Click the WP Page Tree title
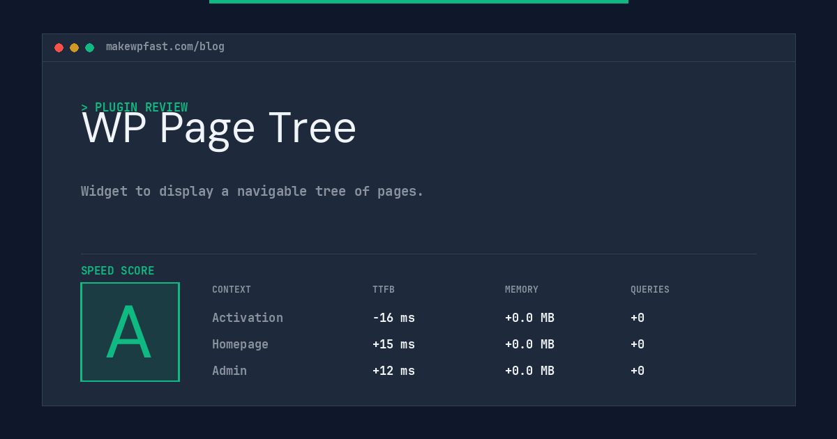This screenshot has width=837, height=439. [x=219, y=129]
